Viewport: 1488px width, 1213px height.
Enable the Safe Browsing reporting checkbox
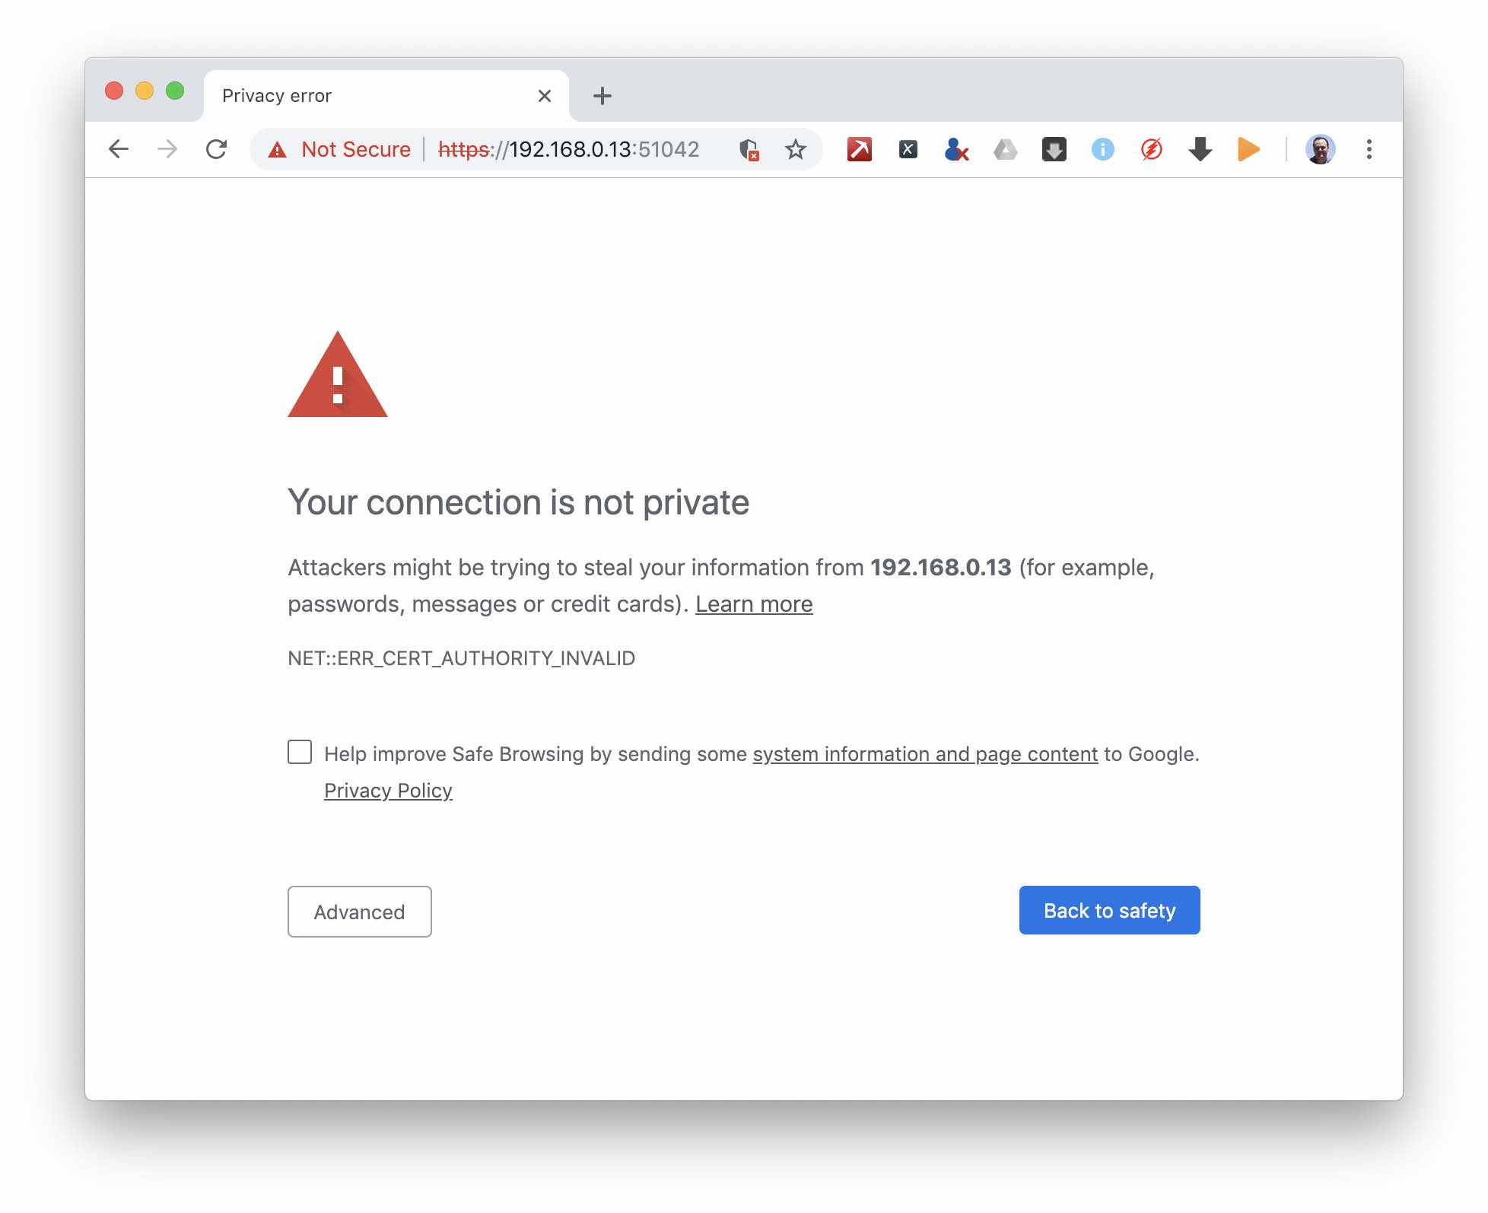pyautogui.click(x=300, y=752)
